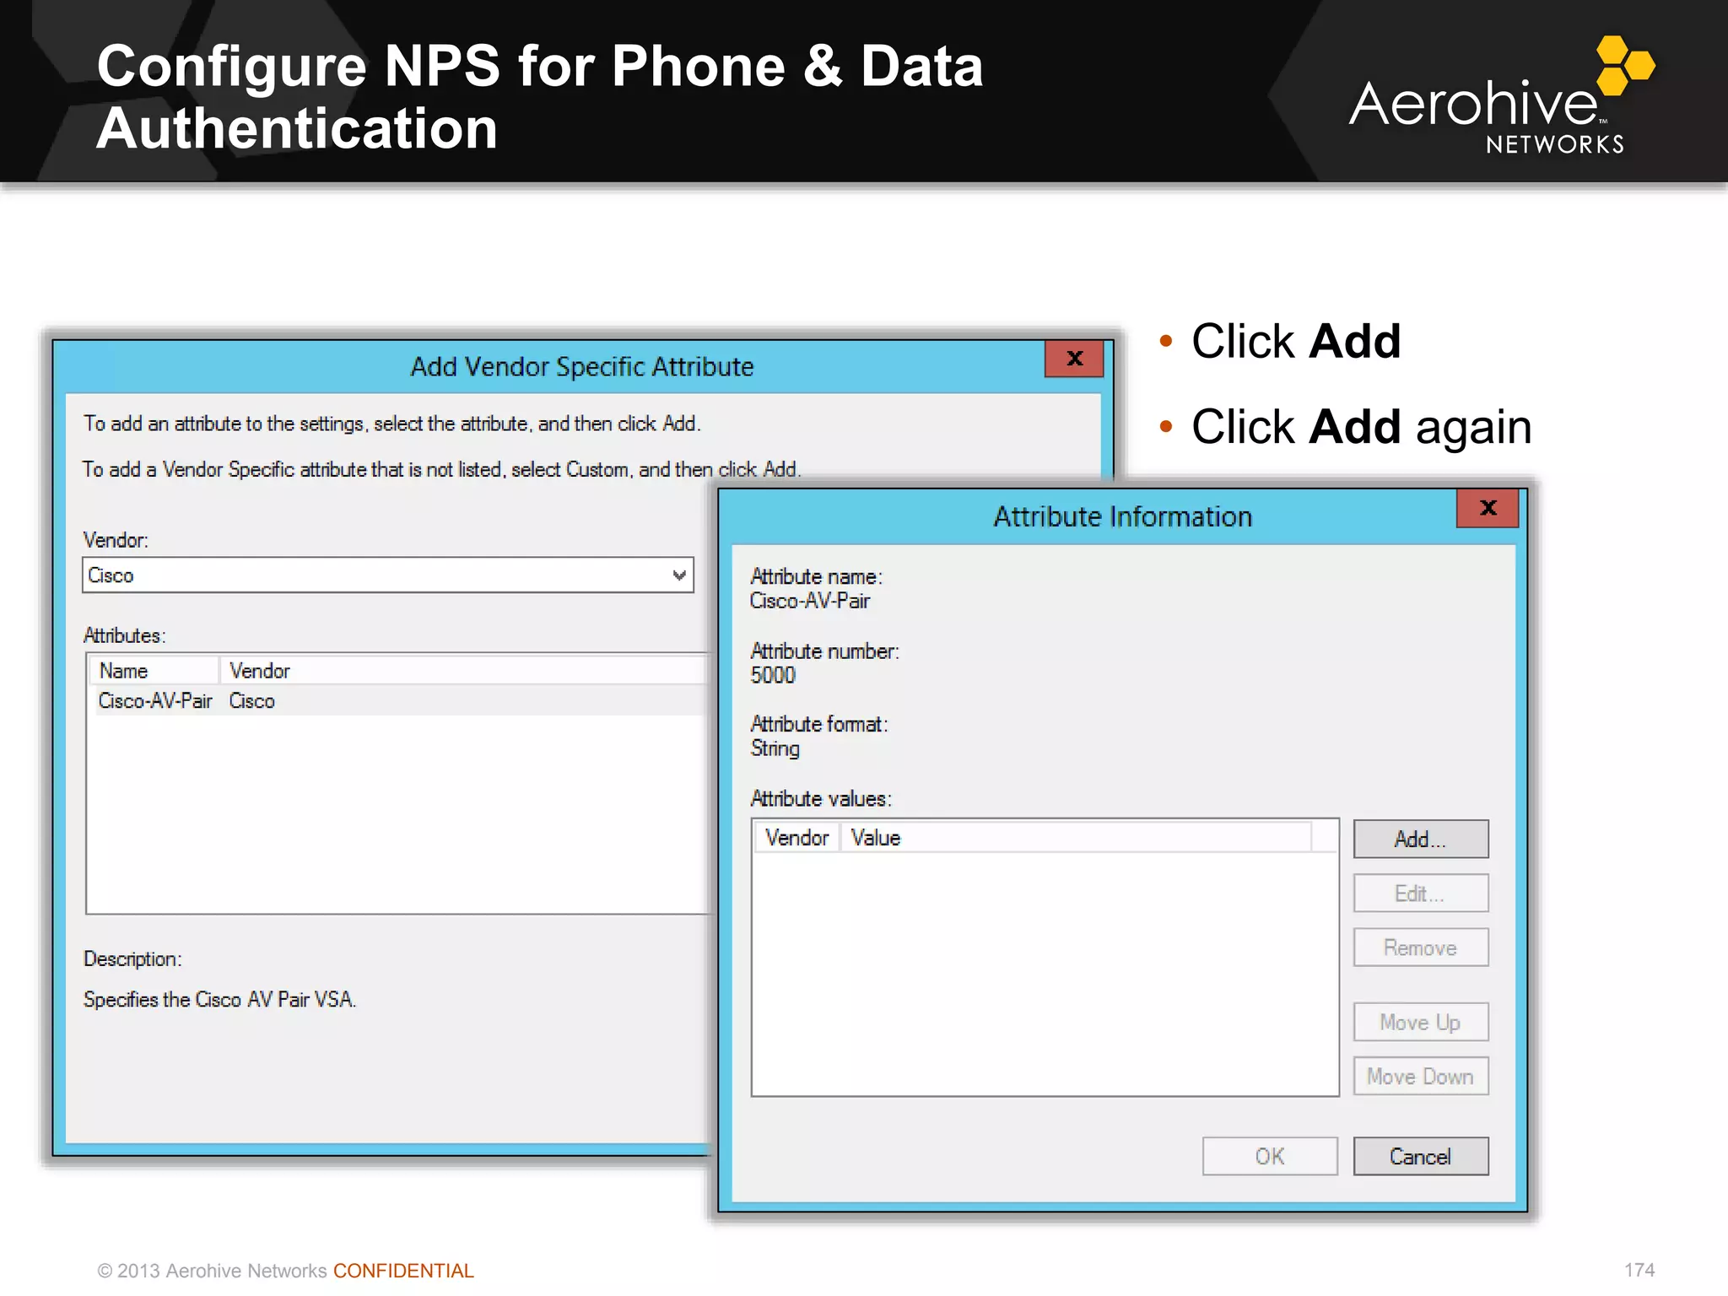
Task: Open the Vendor dropdown showing Cisco
Action: (388, 575)
